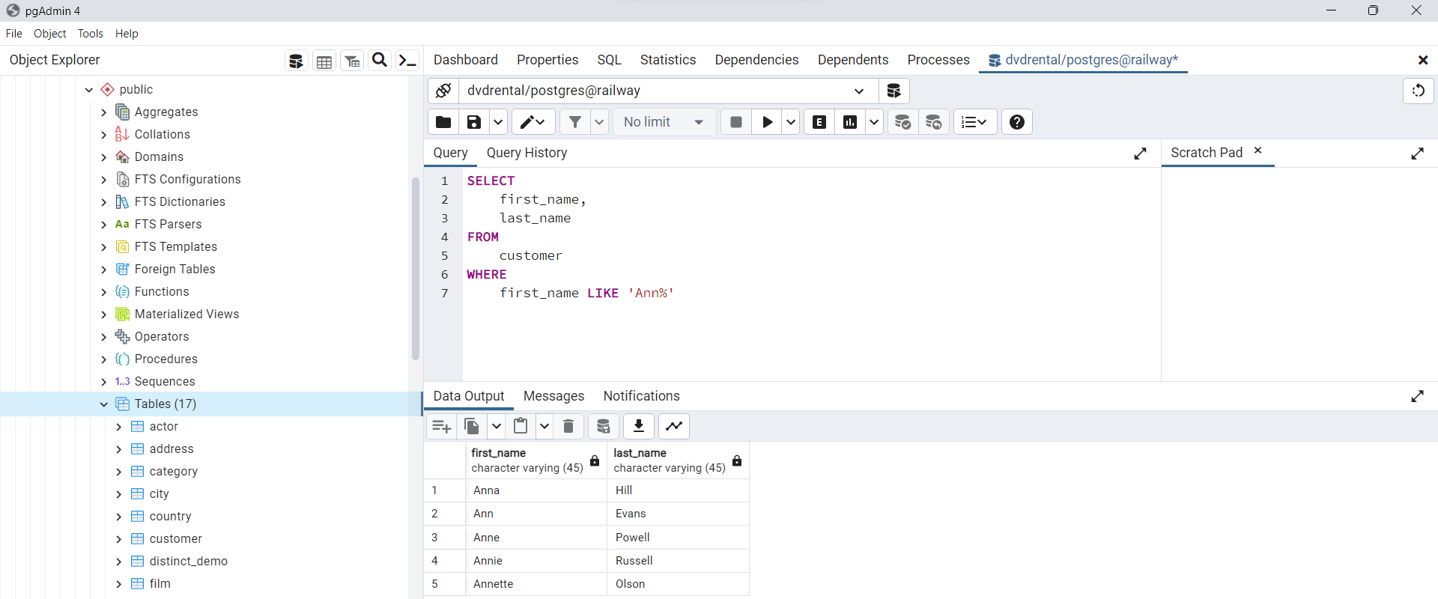The height and width of the screenshot is (599, 1438).
Task: Open the File menu
Action: click(x=14, y=34)
